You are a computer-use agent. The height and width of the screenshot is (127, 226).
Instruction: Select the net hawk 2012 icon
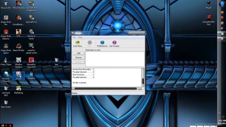click(x=6, y=91)
